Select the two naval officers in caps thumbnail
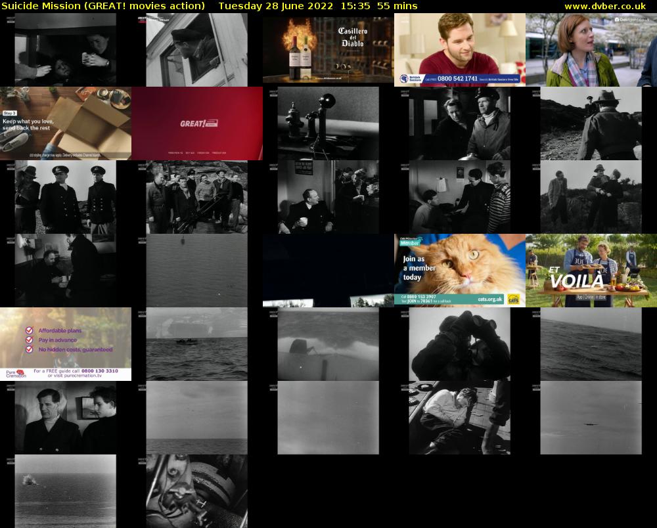The width and height of the screenshot is (657, 528). point(65,197)
